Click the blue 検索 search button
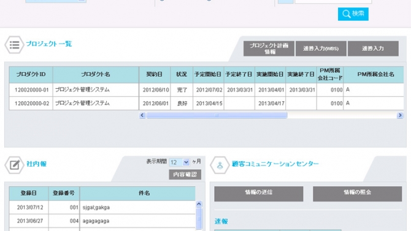Viewport: 411px width, 231px height. 353,14
